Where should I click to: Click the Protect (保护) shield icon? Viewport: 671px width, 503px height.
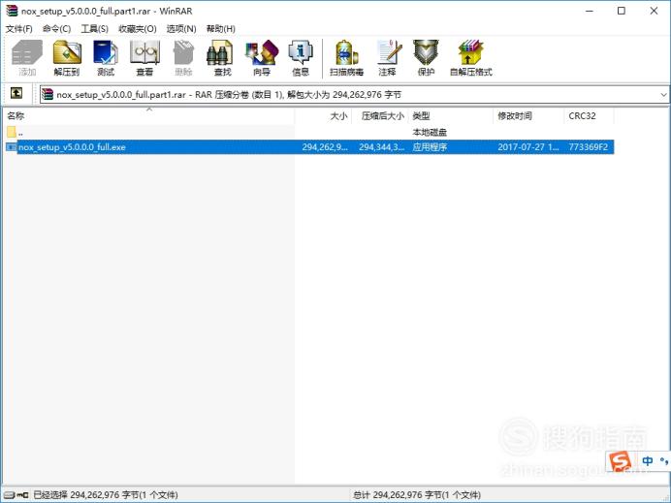(426, 58)
